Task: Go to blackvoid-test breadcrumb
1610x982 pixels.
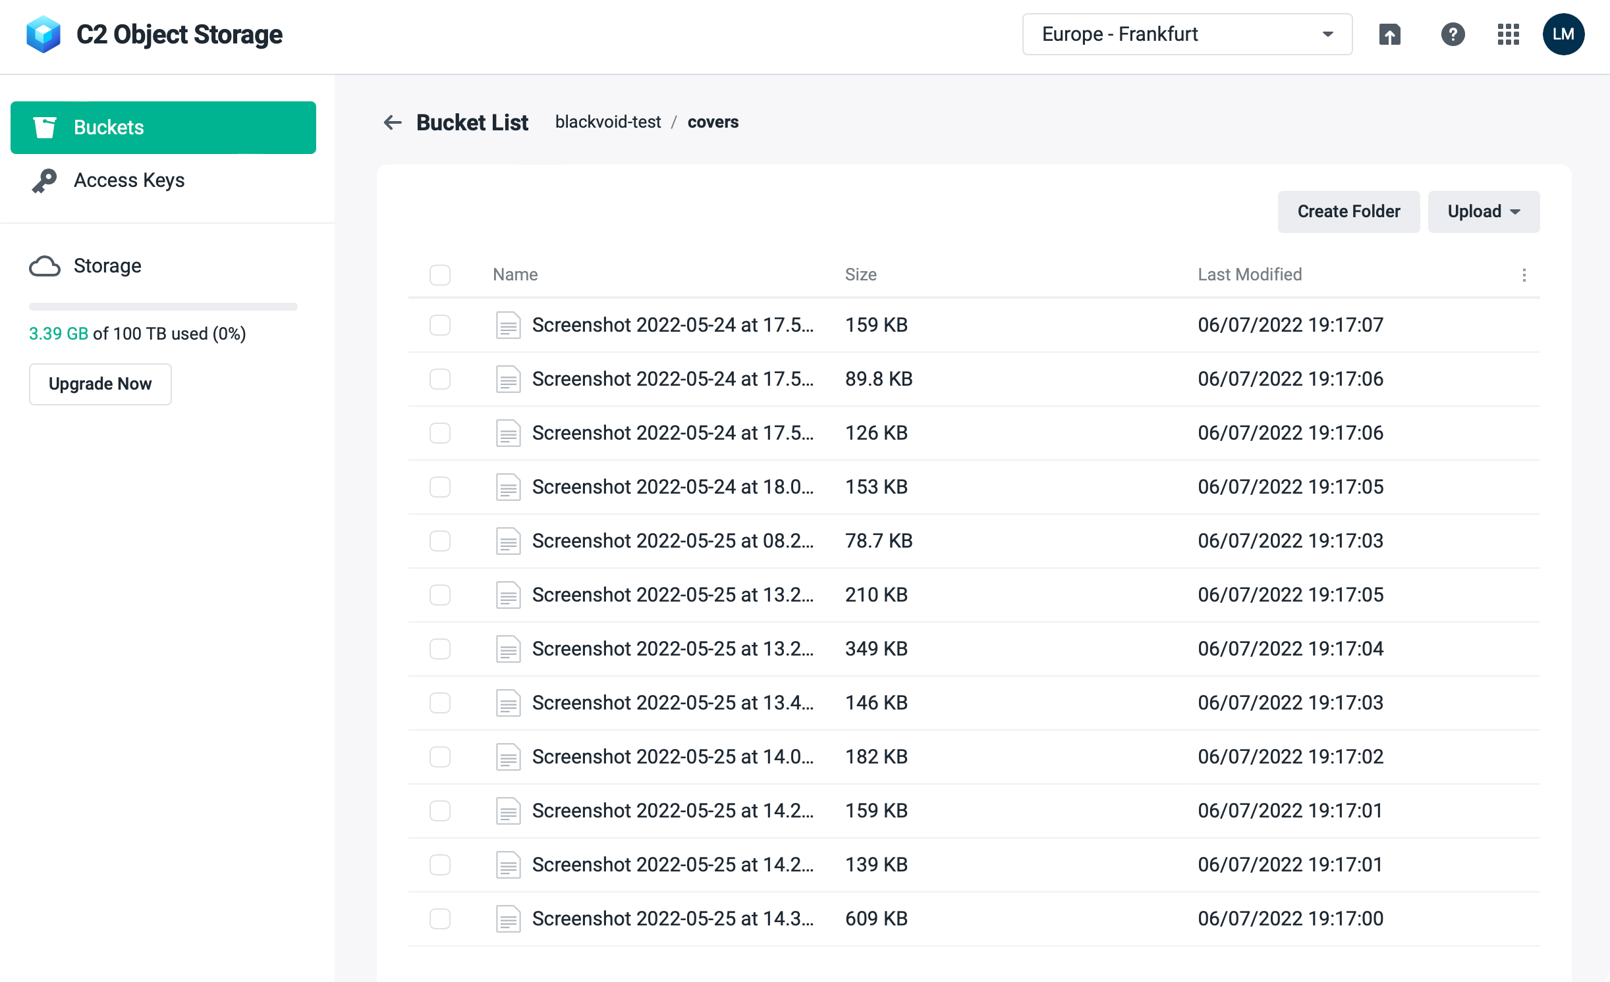Action: click(608, 122)
